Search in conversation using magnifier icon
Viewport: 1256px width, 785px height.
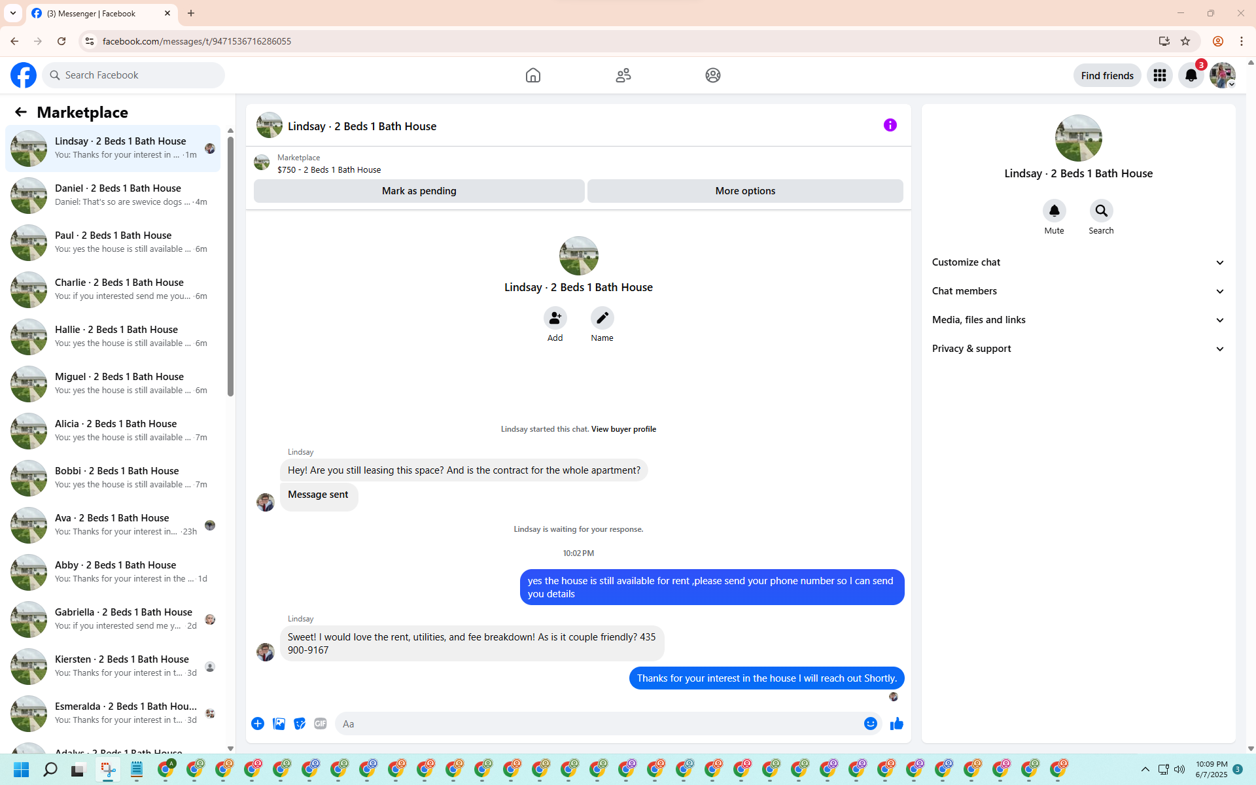click(1101, 211)
